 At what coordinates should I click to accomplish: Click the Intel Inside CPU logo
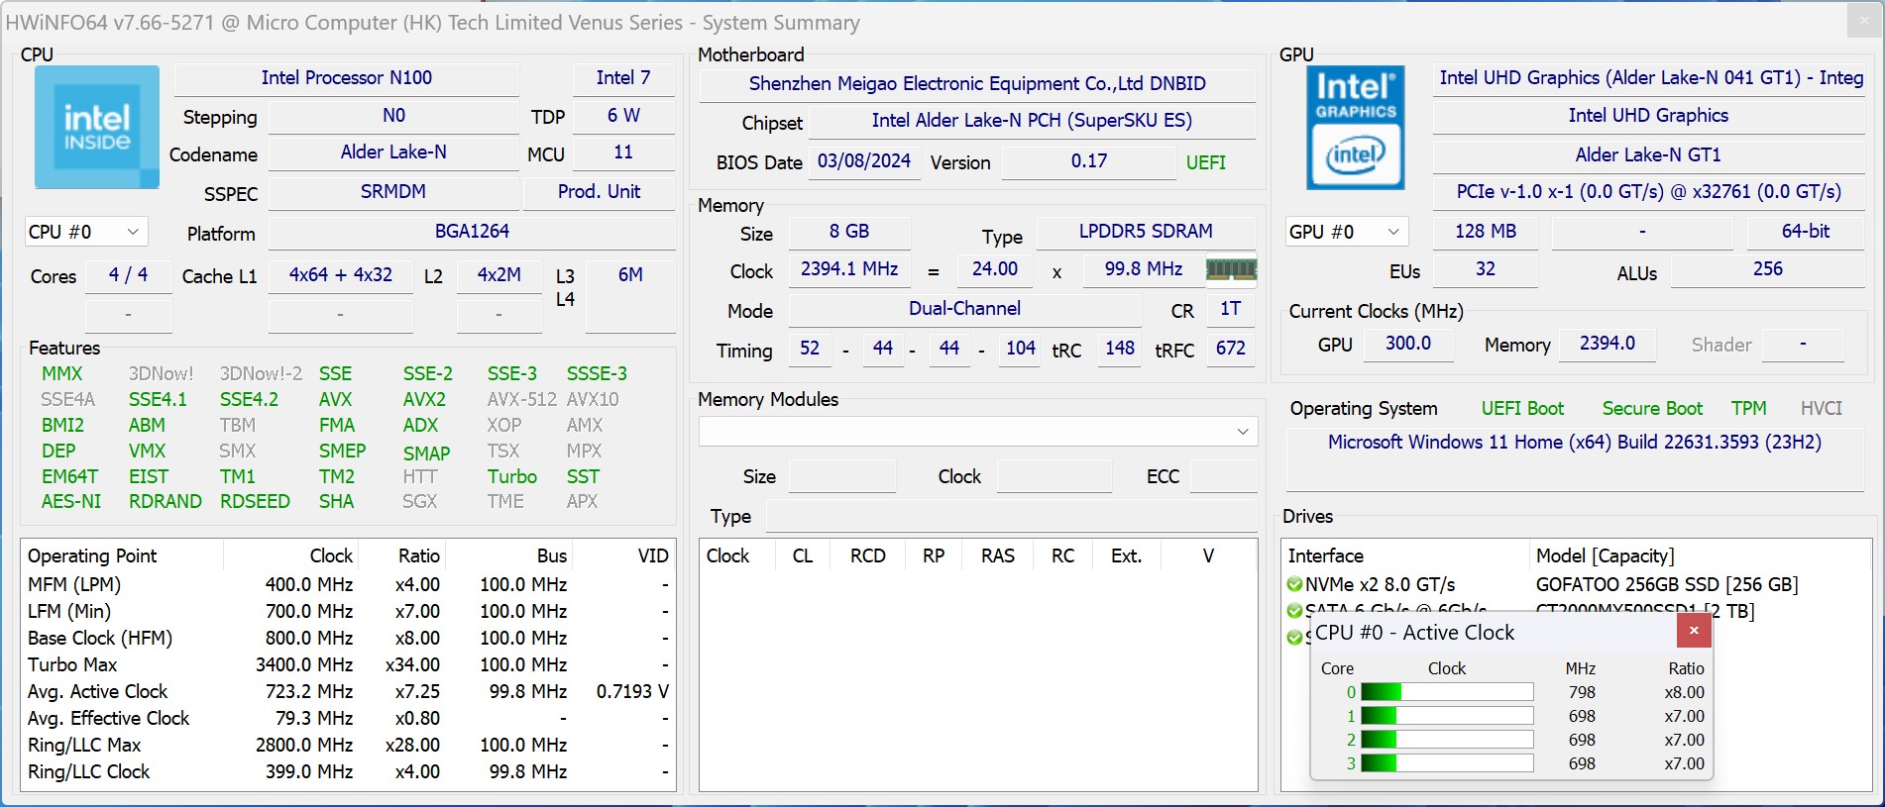coord(97,127)
